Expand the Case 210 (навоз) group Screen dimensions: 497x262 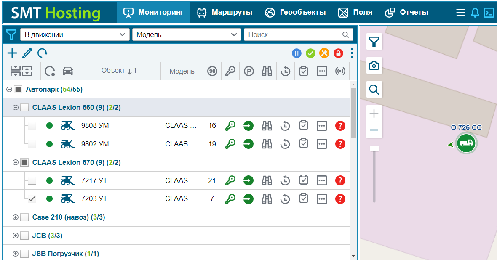[x=16, y=217]
